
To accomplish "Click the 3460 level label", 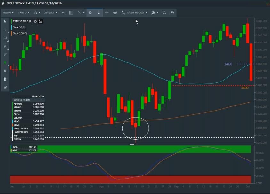I will pyautogui.click(x=228, y=64).
